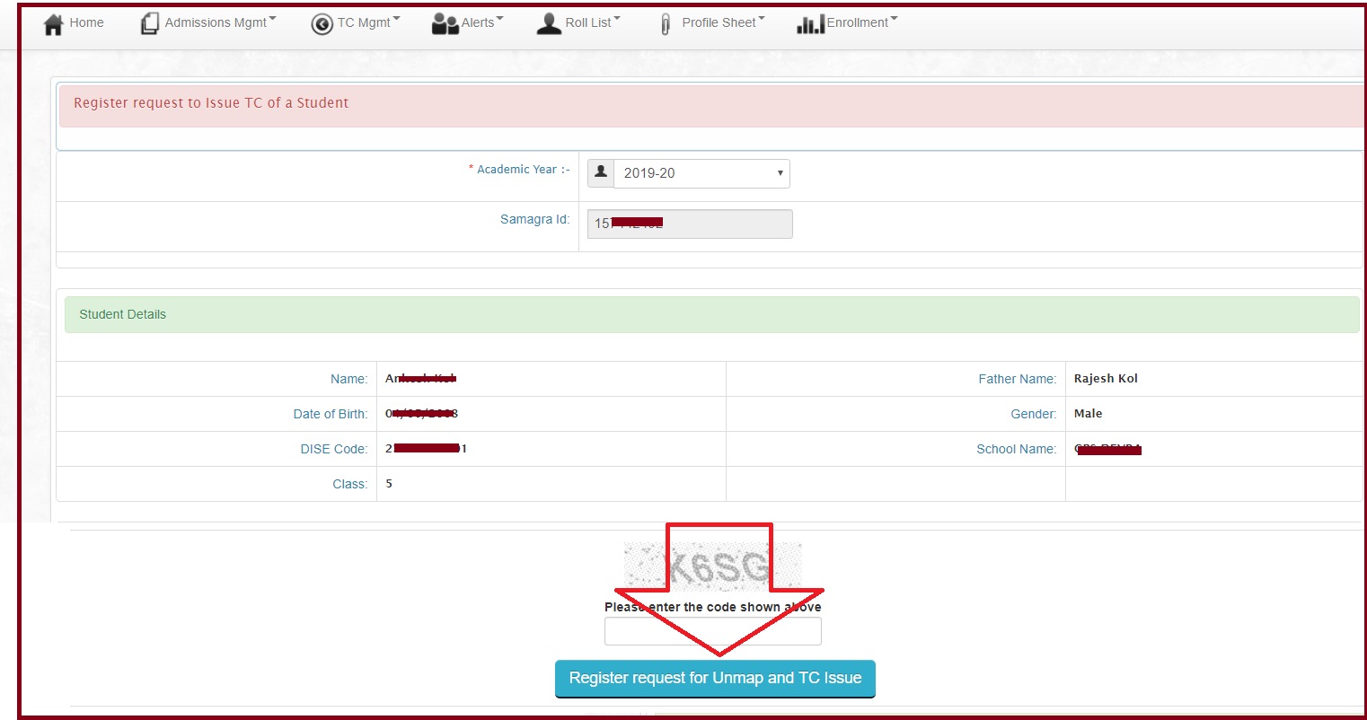Screen dimensions: 1367x720
Task: Click the K6SG captcha image
Action: (712, 566)
